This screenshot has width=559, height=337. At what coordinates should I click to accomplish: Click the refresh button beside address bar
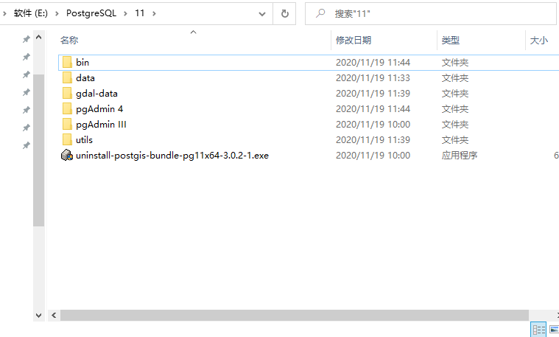click(284, 14)
